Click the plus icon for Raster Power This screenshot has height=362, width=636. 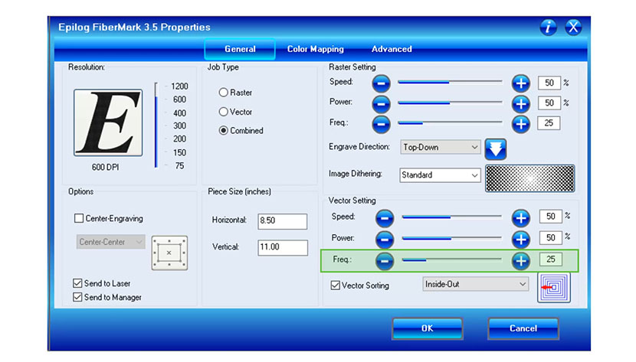(x=521, y=103)
